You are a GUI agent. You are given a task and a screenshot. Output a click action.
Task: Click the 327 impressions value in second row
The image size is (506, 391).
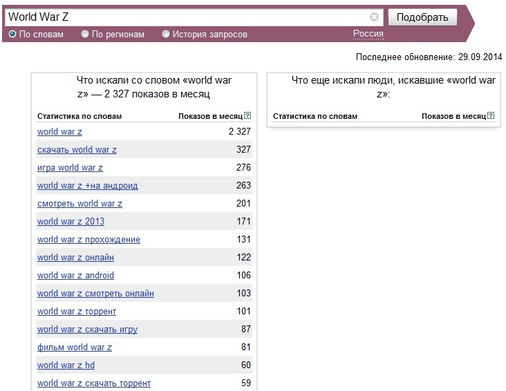(243, 149)
